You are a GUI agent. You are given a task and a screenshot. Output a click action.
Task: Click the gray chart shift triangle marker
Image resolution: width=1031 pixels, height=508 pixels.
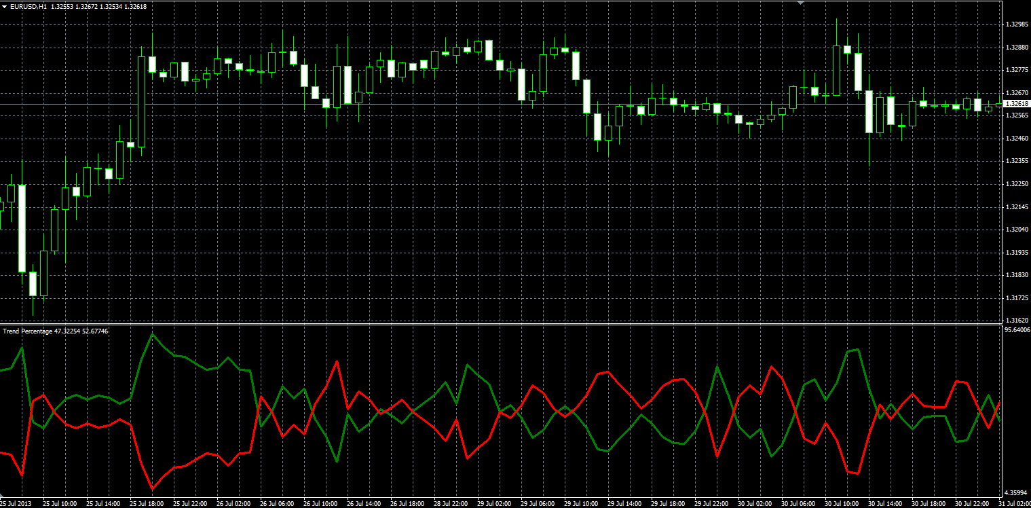click(801, 3)
